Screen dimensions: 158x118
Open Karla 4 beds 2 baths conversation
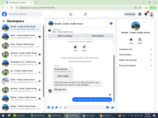point(21,45)
